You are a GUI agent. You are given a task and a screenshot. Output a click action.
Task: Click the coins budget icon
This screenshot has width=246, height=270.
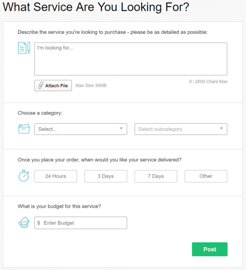24,222
